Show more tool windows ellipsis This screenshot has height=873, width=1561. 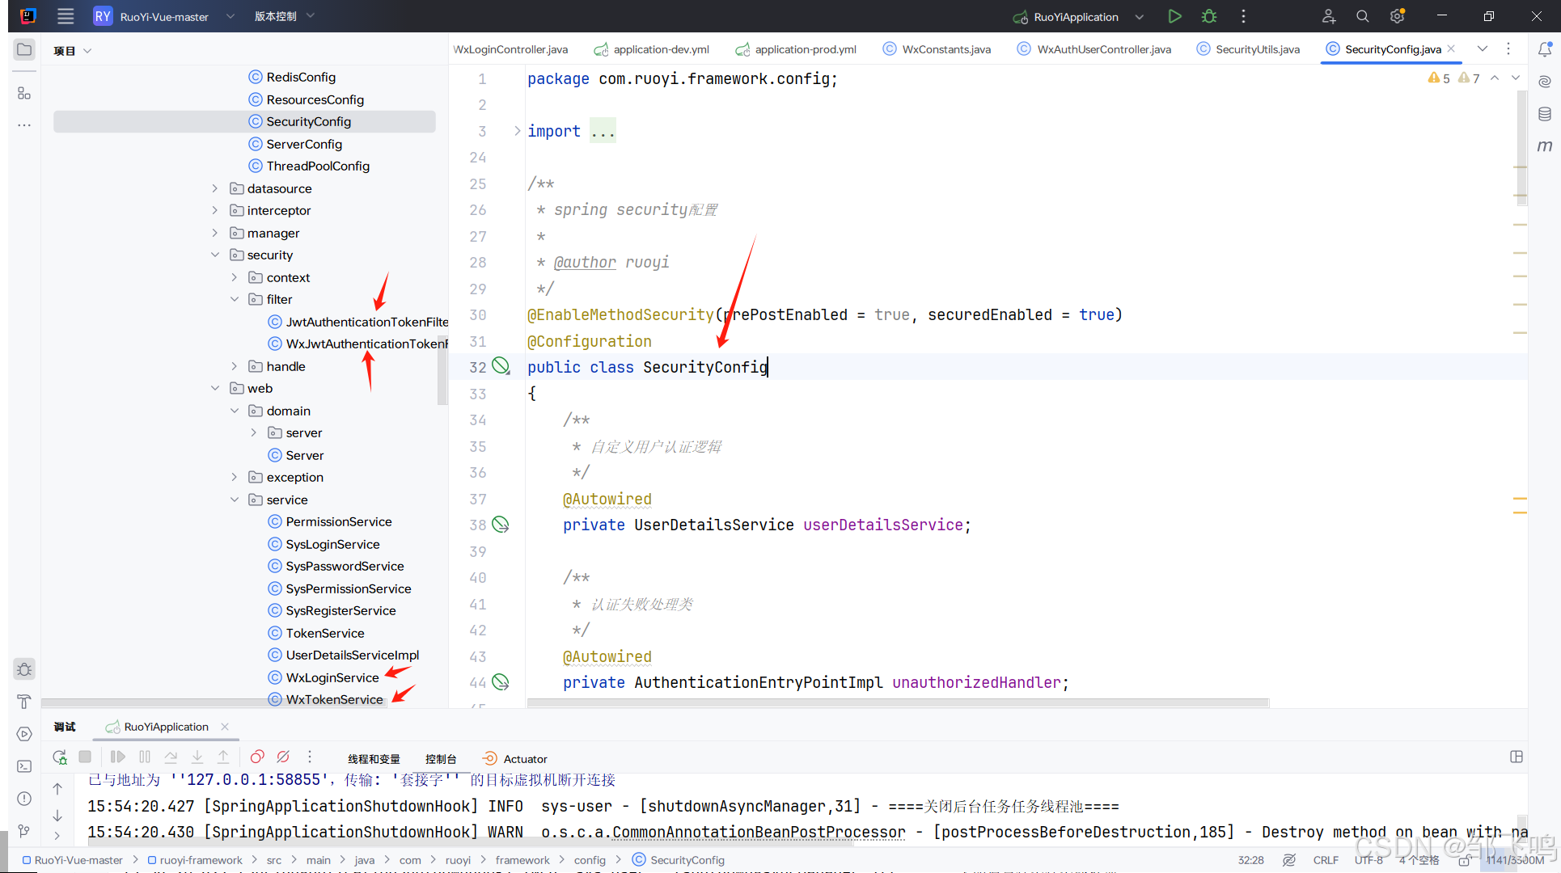coord(24,125)
